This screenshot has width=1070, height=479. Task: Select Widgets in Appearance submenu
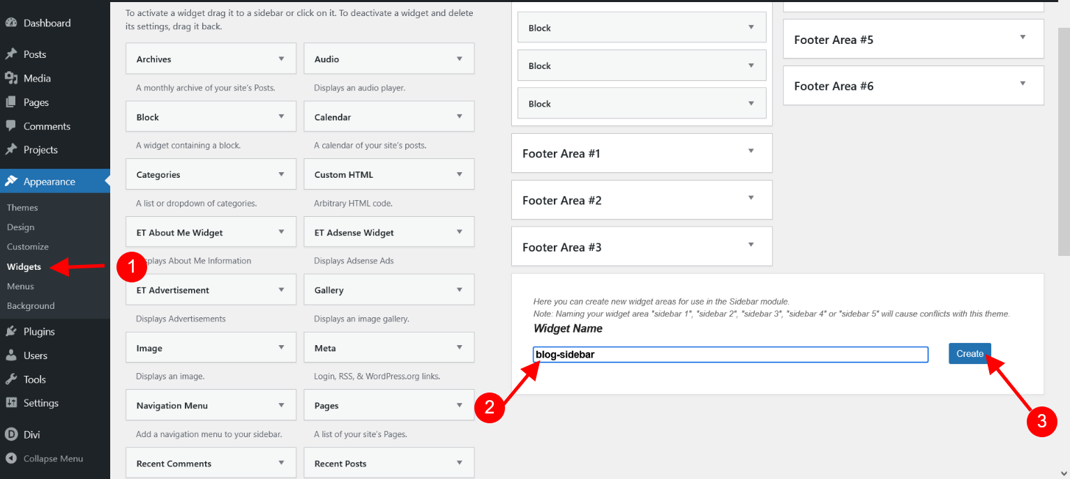(x=24, y=266)
